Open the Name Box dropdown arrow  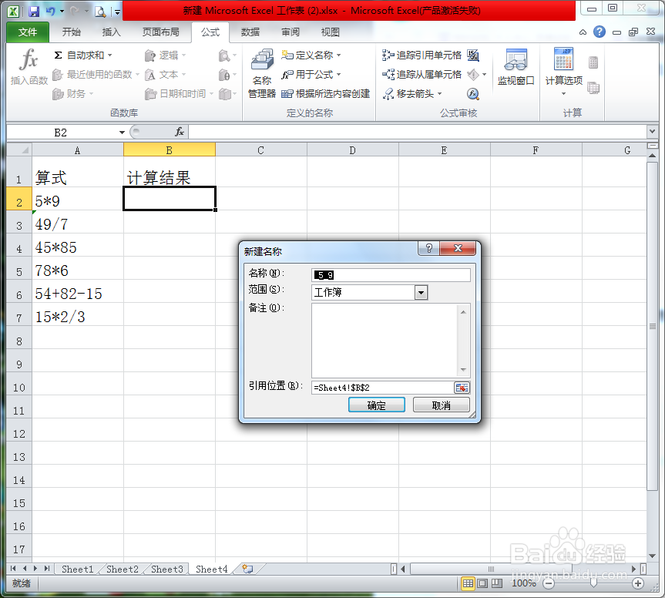(120, 131)
